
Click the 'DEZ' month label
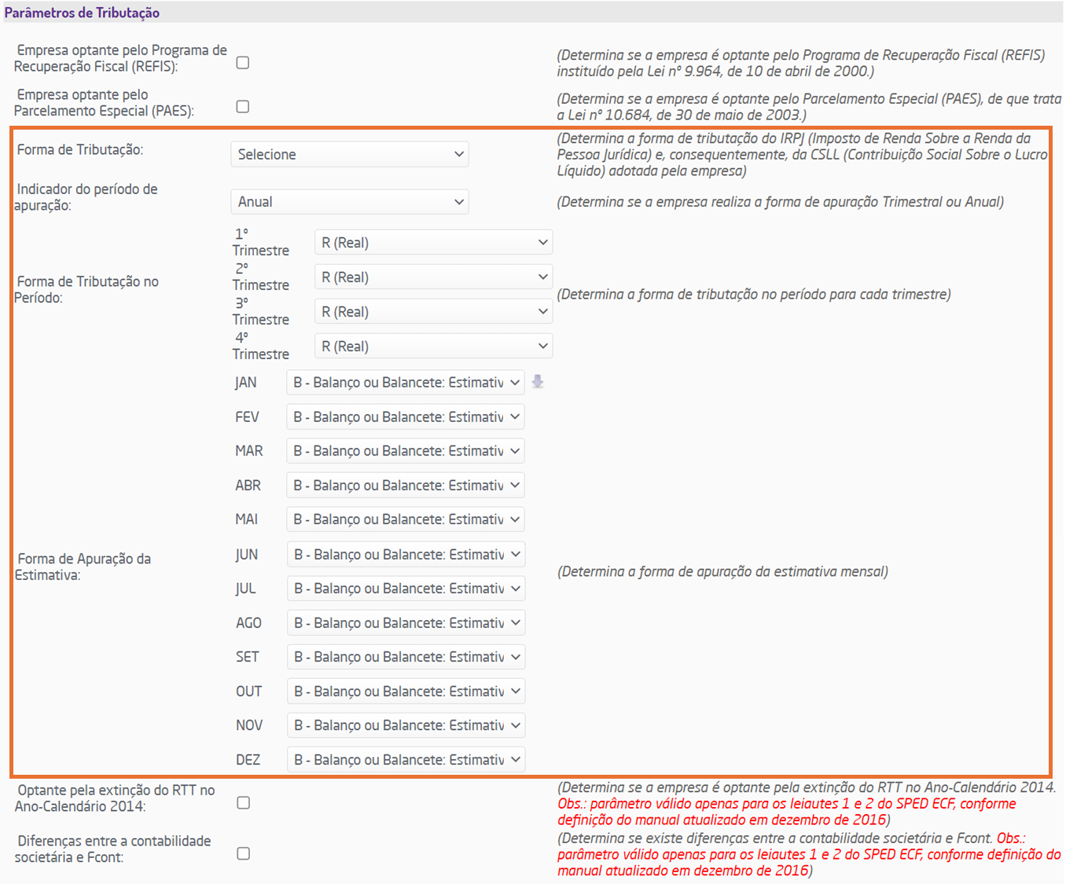coord(248,760)
